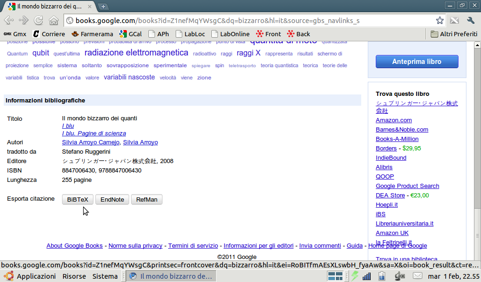
Task: Open the APh bookmark
Action: tap(159, 34)
